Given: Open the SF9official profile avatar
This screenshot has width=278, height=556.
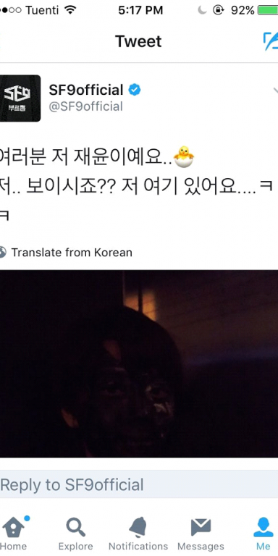Looking at the screenshot, I should (20, 98).
